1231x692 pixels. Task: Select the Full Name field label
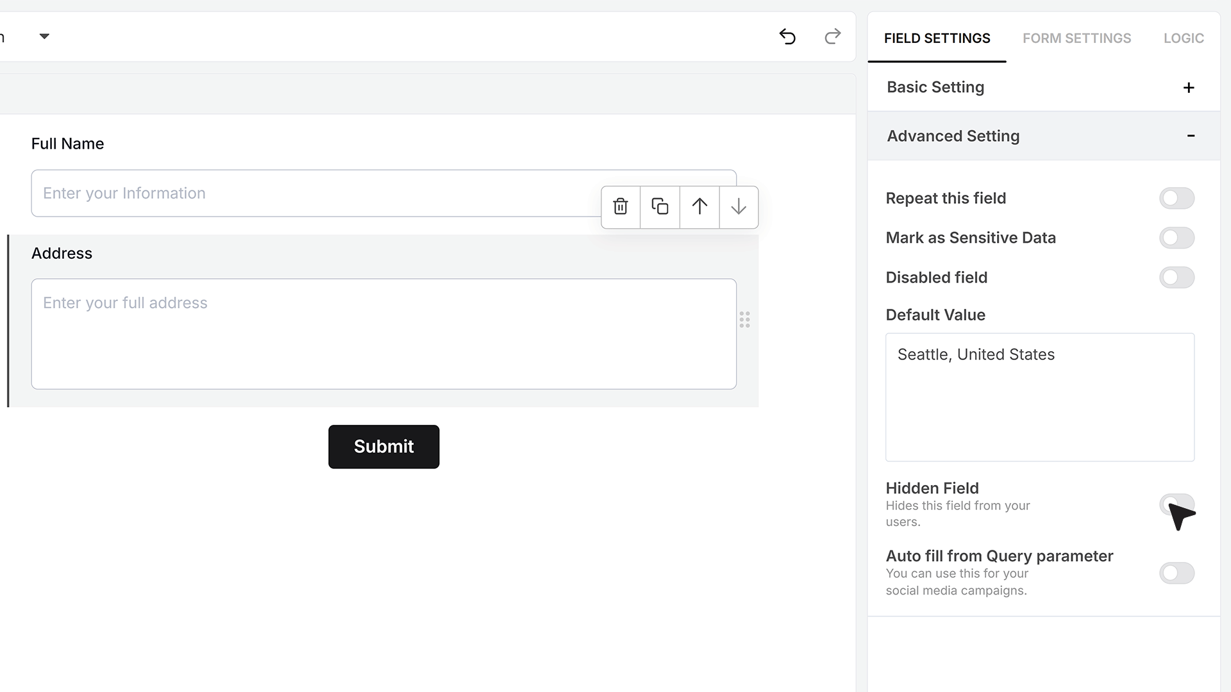(67, 144)
